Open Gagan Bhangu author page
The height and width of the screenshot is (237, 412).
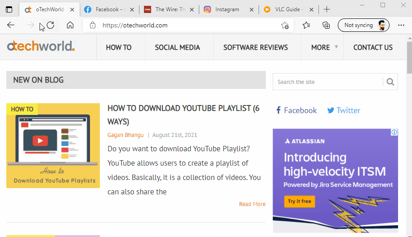coord(125,135)
